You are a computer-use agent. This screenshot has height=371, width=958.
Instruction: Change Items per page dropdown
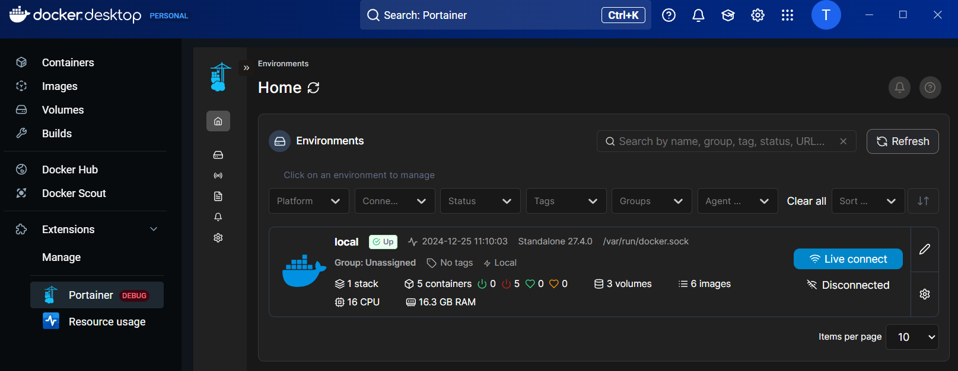tap(912, 337)
